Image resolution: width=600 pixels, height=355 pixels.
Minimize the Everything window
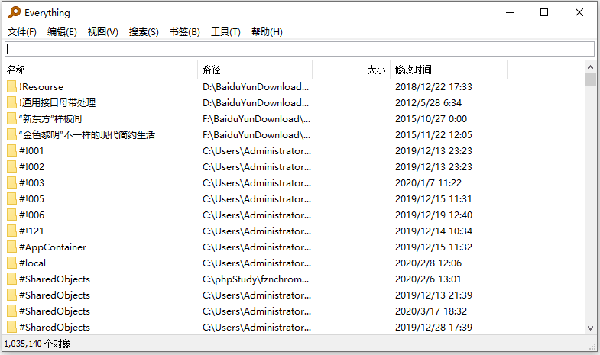pos(510,13)
